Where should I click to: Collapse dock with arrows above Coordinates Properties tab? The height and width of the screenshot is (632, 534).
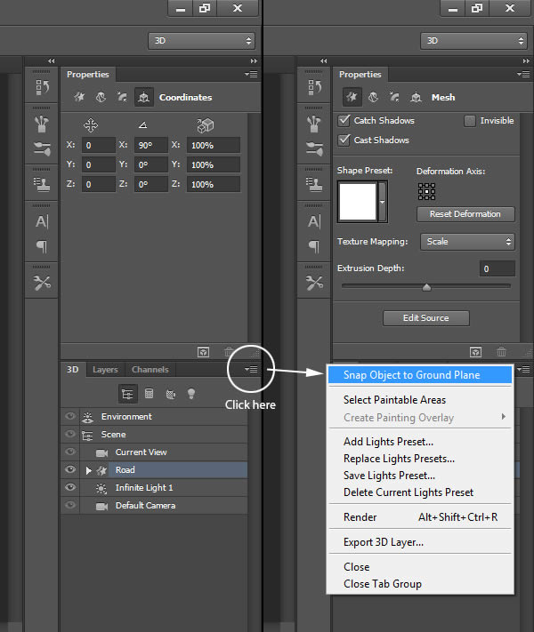coord(254,60)
